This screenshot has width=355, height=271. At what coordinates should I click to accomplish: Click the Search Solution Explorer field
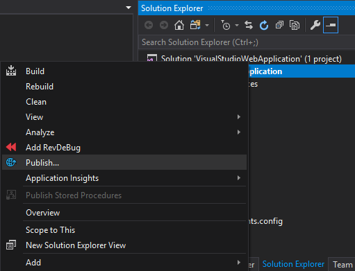tap(247, 42)
